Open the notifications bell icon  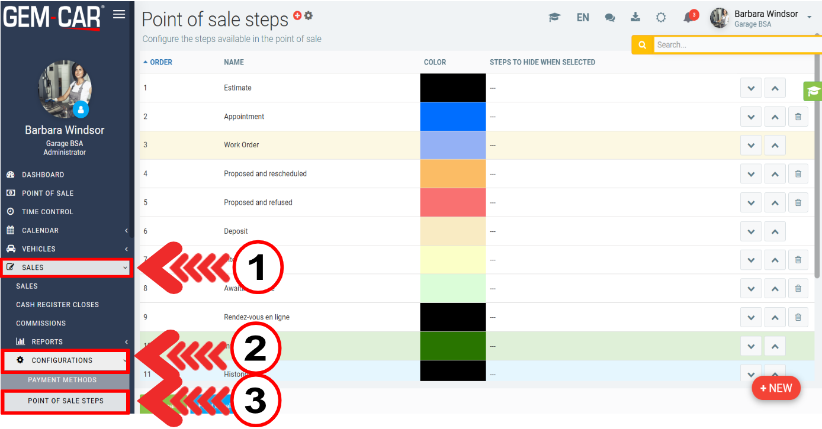pos(688,18)
